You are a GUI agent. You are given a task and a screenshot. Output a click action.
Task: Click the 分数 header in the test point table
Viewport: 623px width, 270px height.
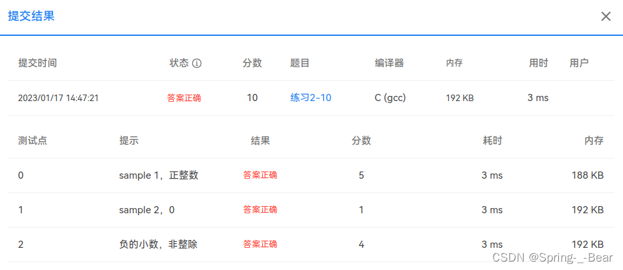coord(361,141)
